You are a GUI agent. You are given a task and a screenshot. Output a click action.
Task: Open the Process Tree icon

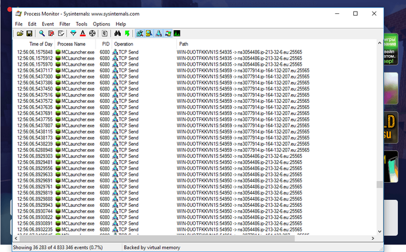point(104,34)
